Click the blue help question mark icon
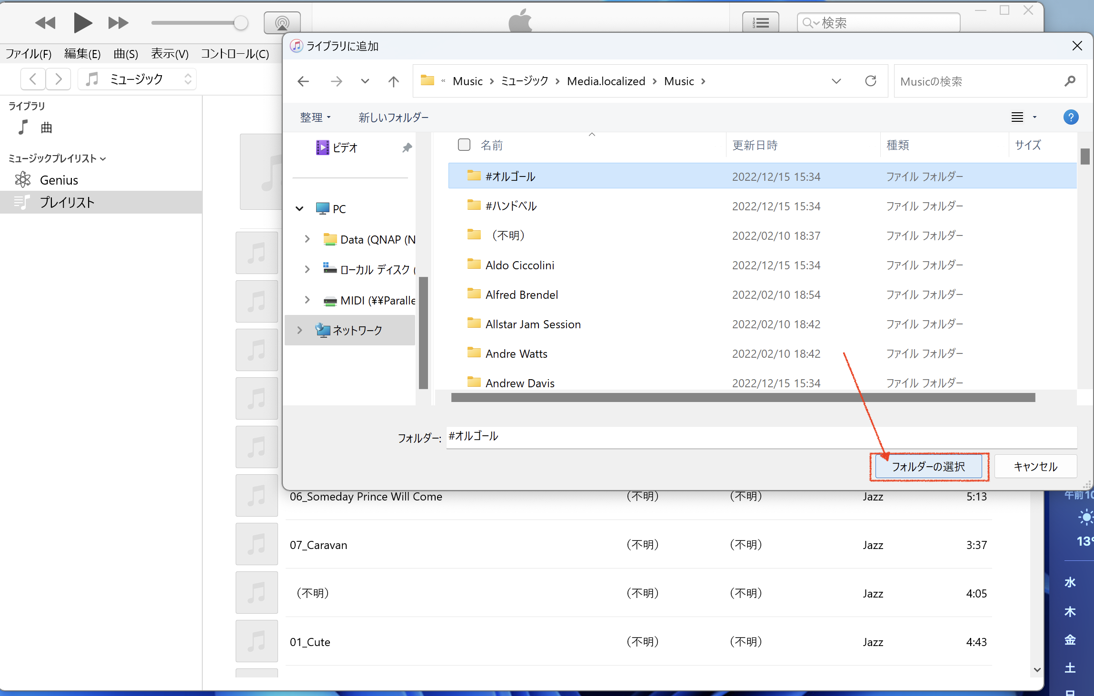Viewport: 1094px width, 696px height. coord(1071,117)
